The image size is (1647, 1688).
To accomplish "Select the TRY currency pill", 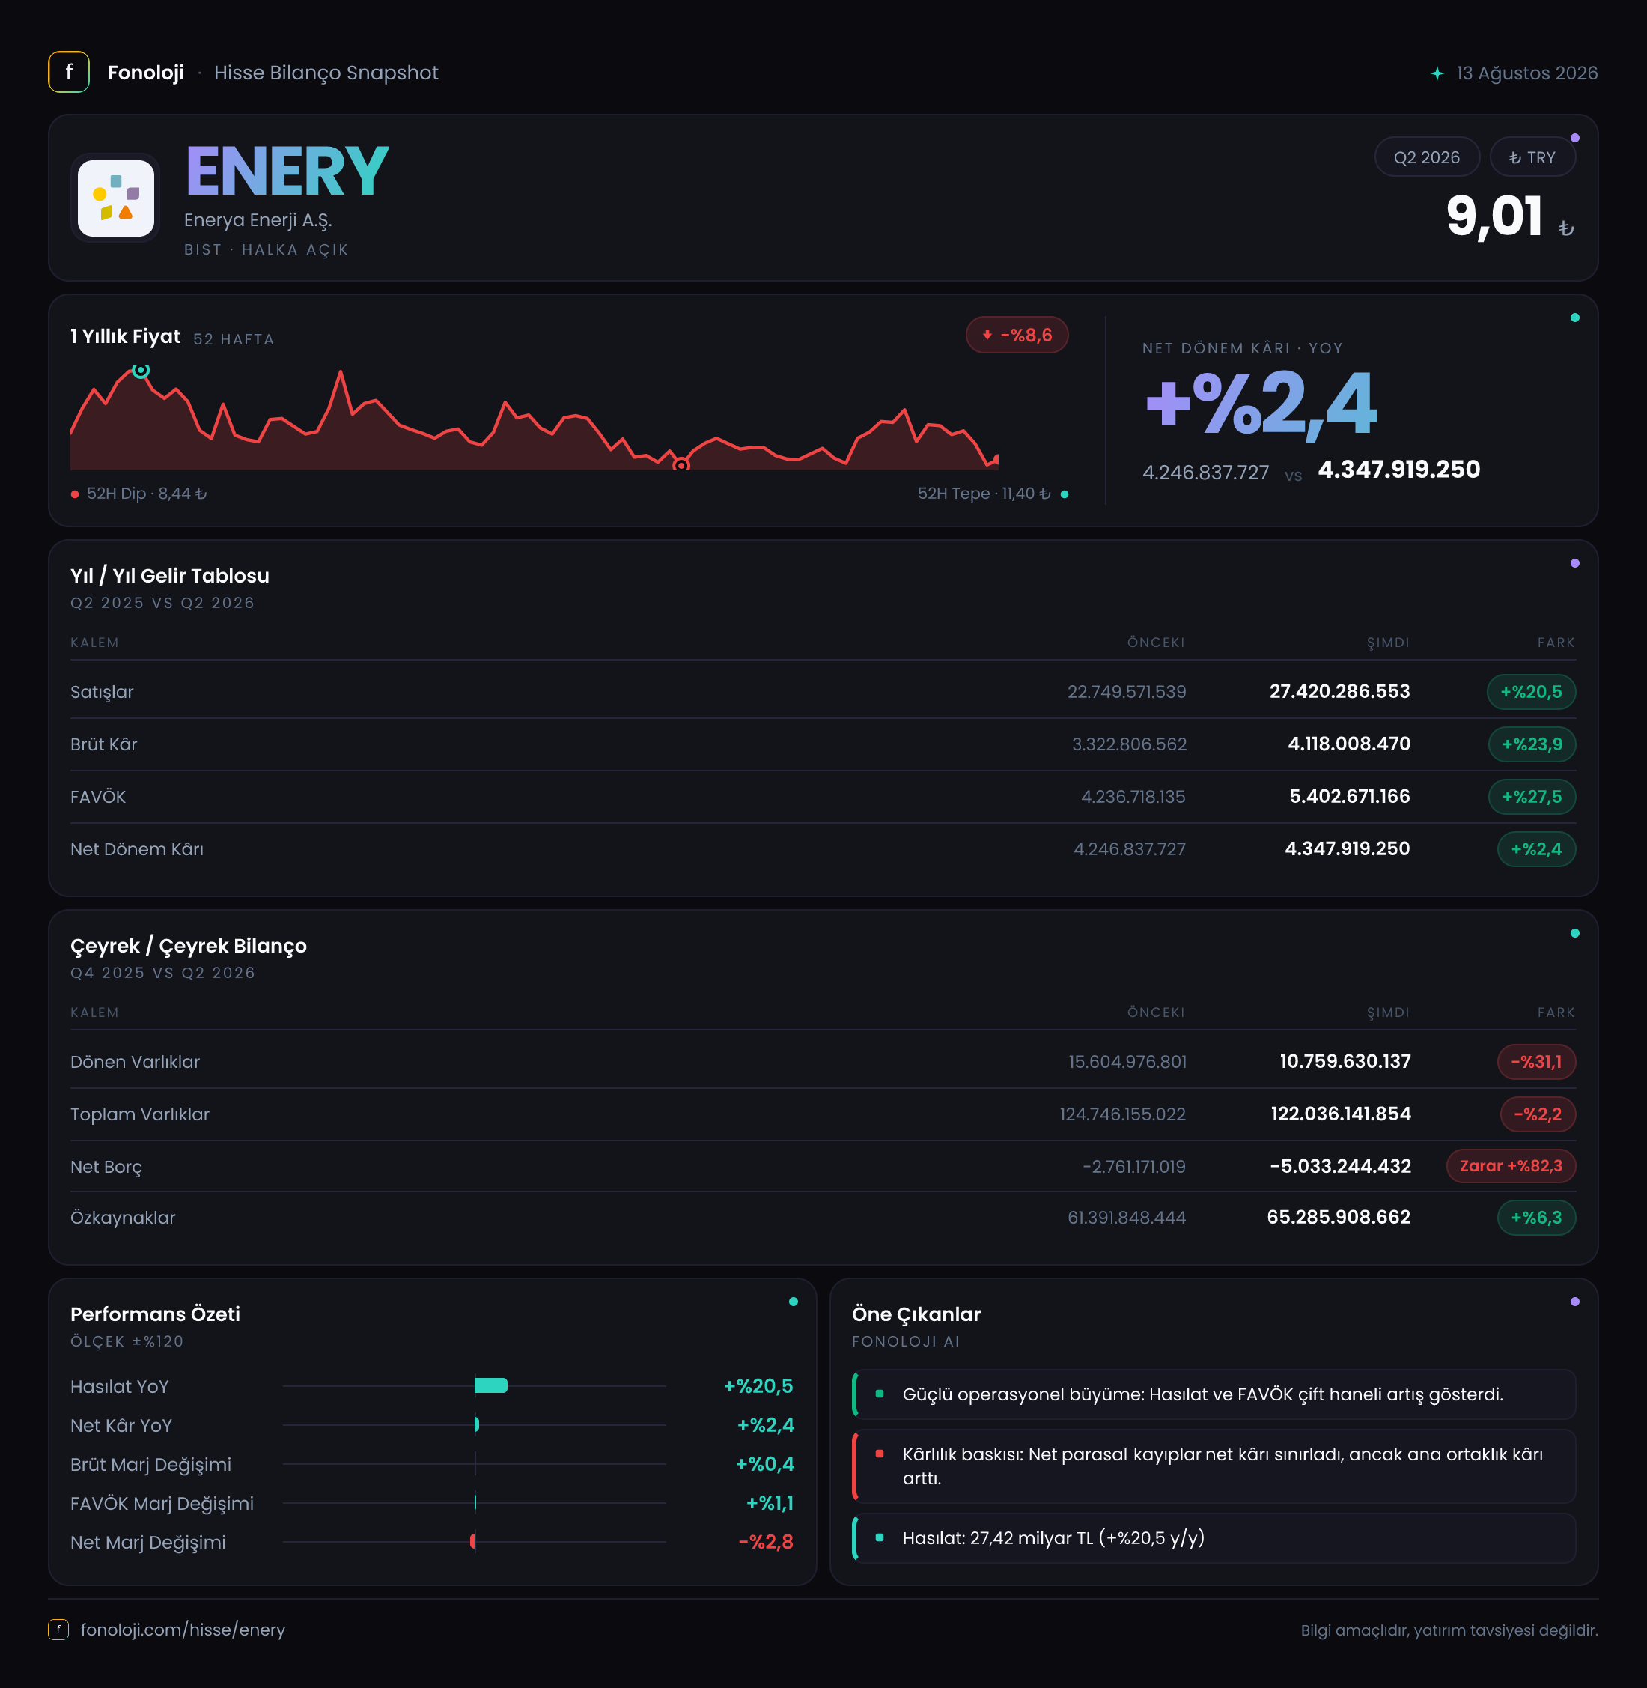I will coord(1532,157).
